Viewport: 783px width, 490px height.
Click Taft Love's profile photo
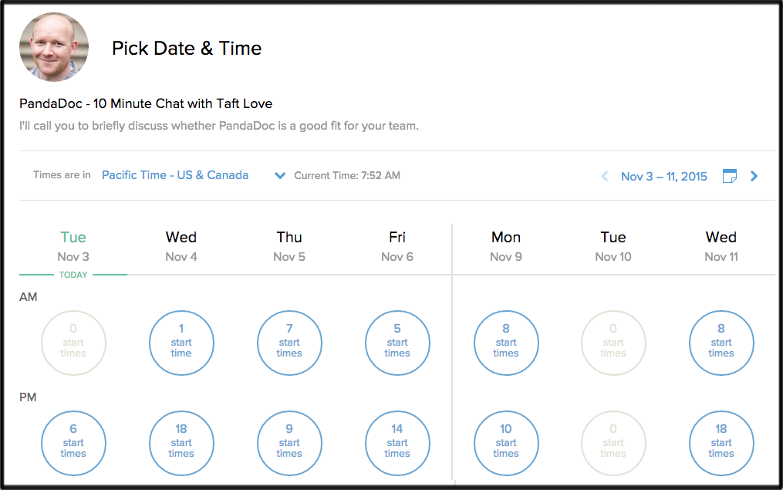[x=54, y=47]
